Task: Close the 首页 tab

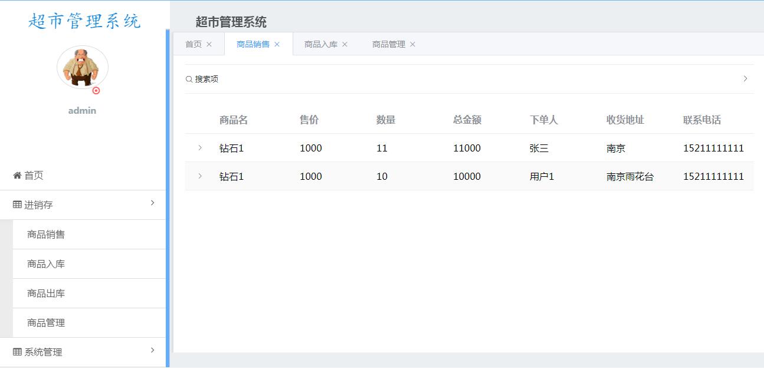Action: 209,44
